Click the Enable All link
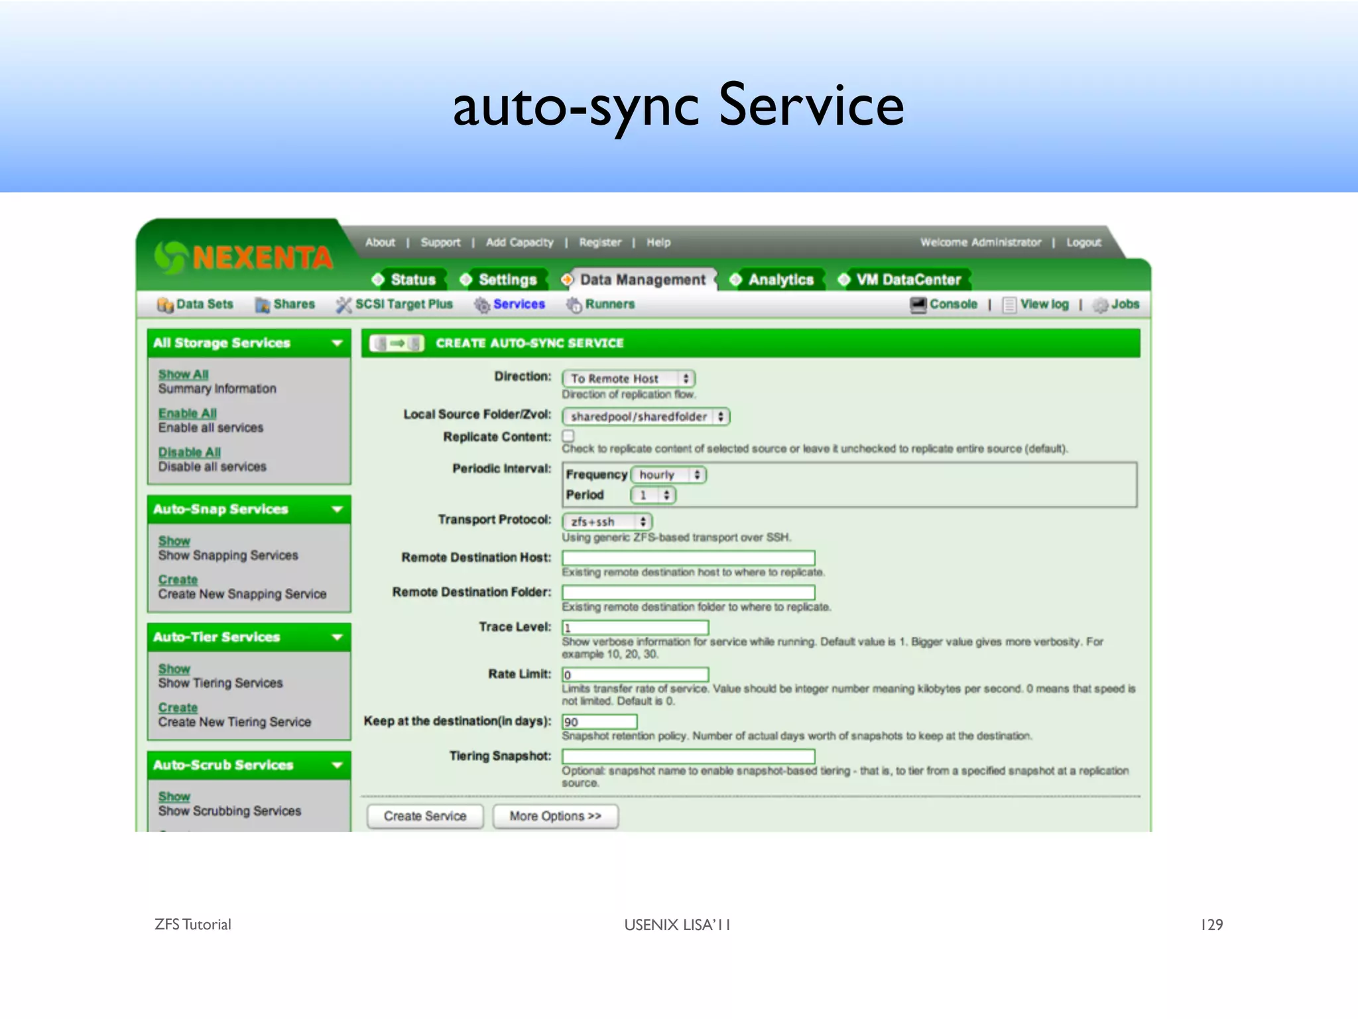 (187, 413)
